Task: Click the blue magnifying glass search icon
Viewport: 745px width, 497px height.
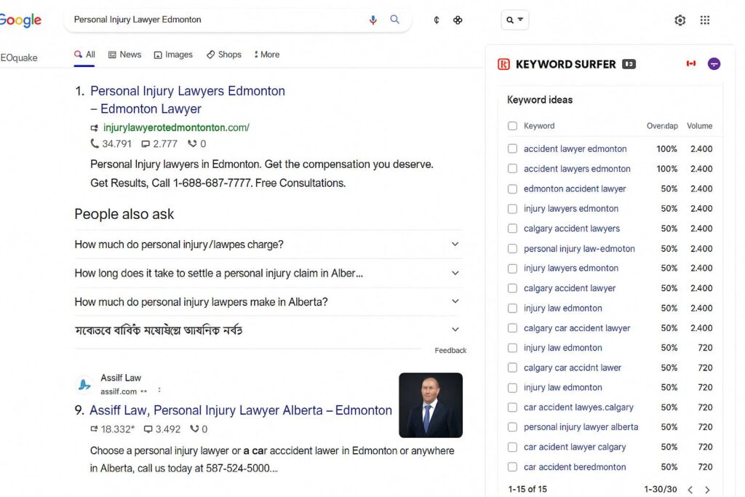Action: tap(395, 20)
